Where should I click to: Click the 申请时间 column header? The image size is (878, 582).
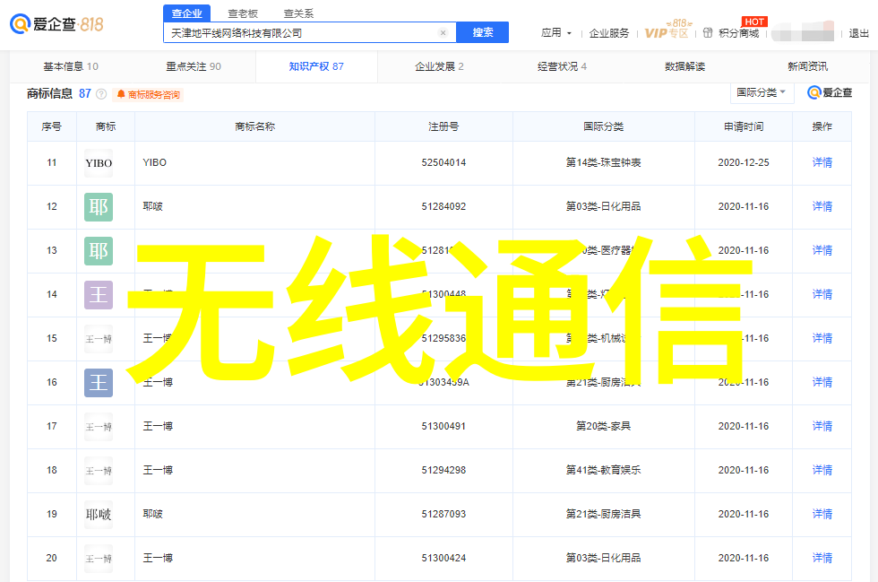click(x=743, y=126)
